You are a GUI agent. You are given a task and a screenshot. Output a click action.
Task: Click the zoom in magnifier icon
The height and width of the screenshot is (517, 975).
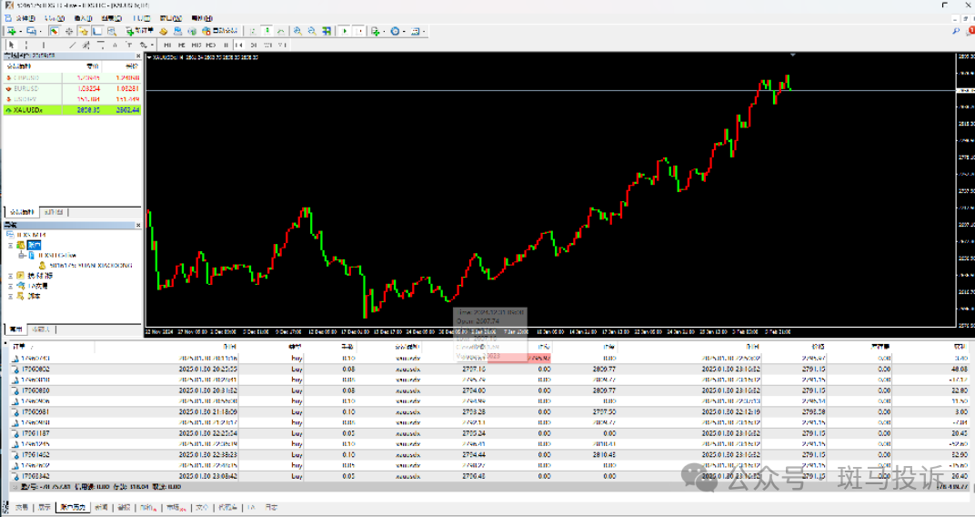tap(297, 30)
